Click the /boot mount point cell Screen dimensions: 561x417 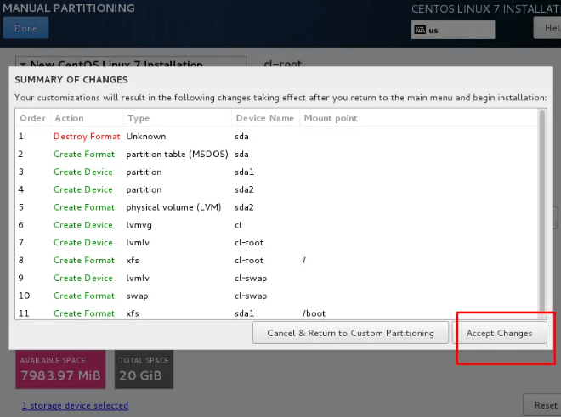314,313
